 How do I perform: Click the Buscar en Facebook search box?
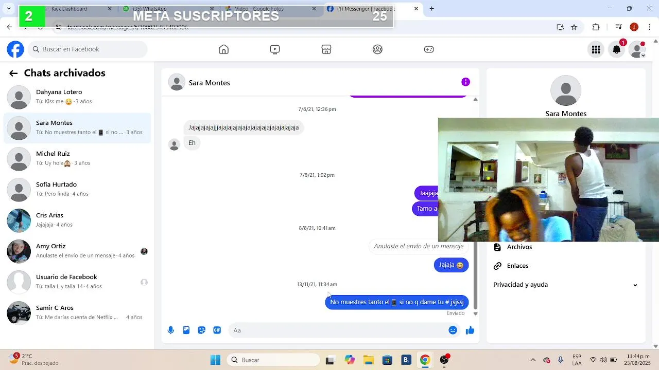[x=88, y=49]
